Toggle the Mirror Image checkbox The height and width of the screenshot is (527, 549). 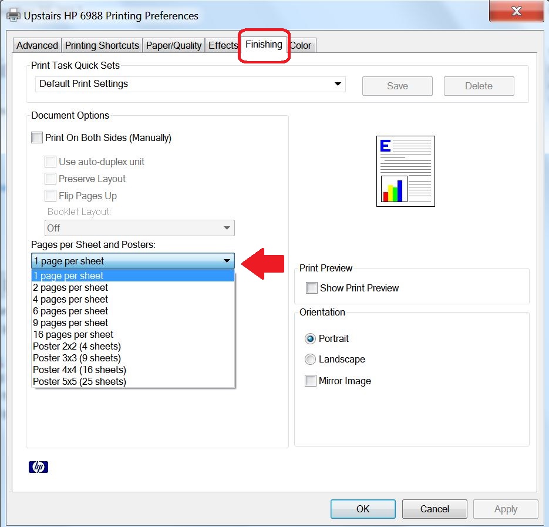coord(311,381)
